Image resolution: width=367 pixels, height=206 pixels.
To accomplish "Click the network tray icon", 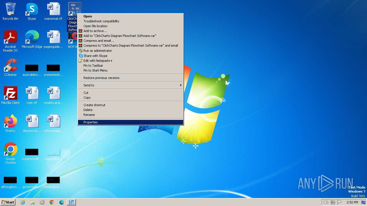I will pyautogui.click(x=333, y=202).
